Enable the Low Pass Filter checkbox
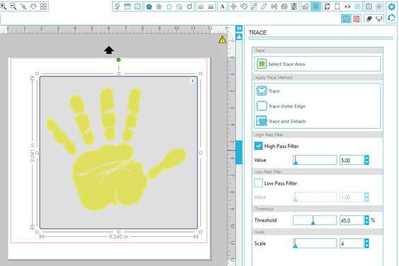 [x=258, y=183]
